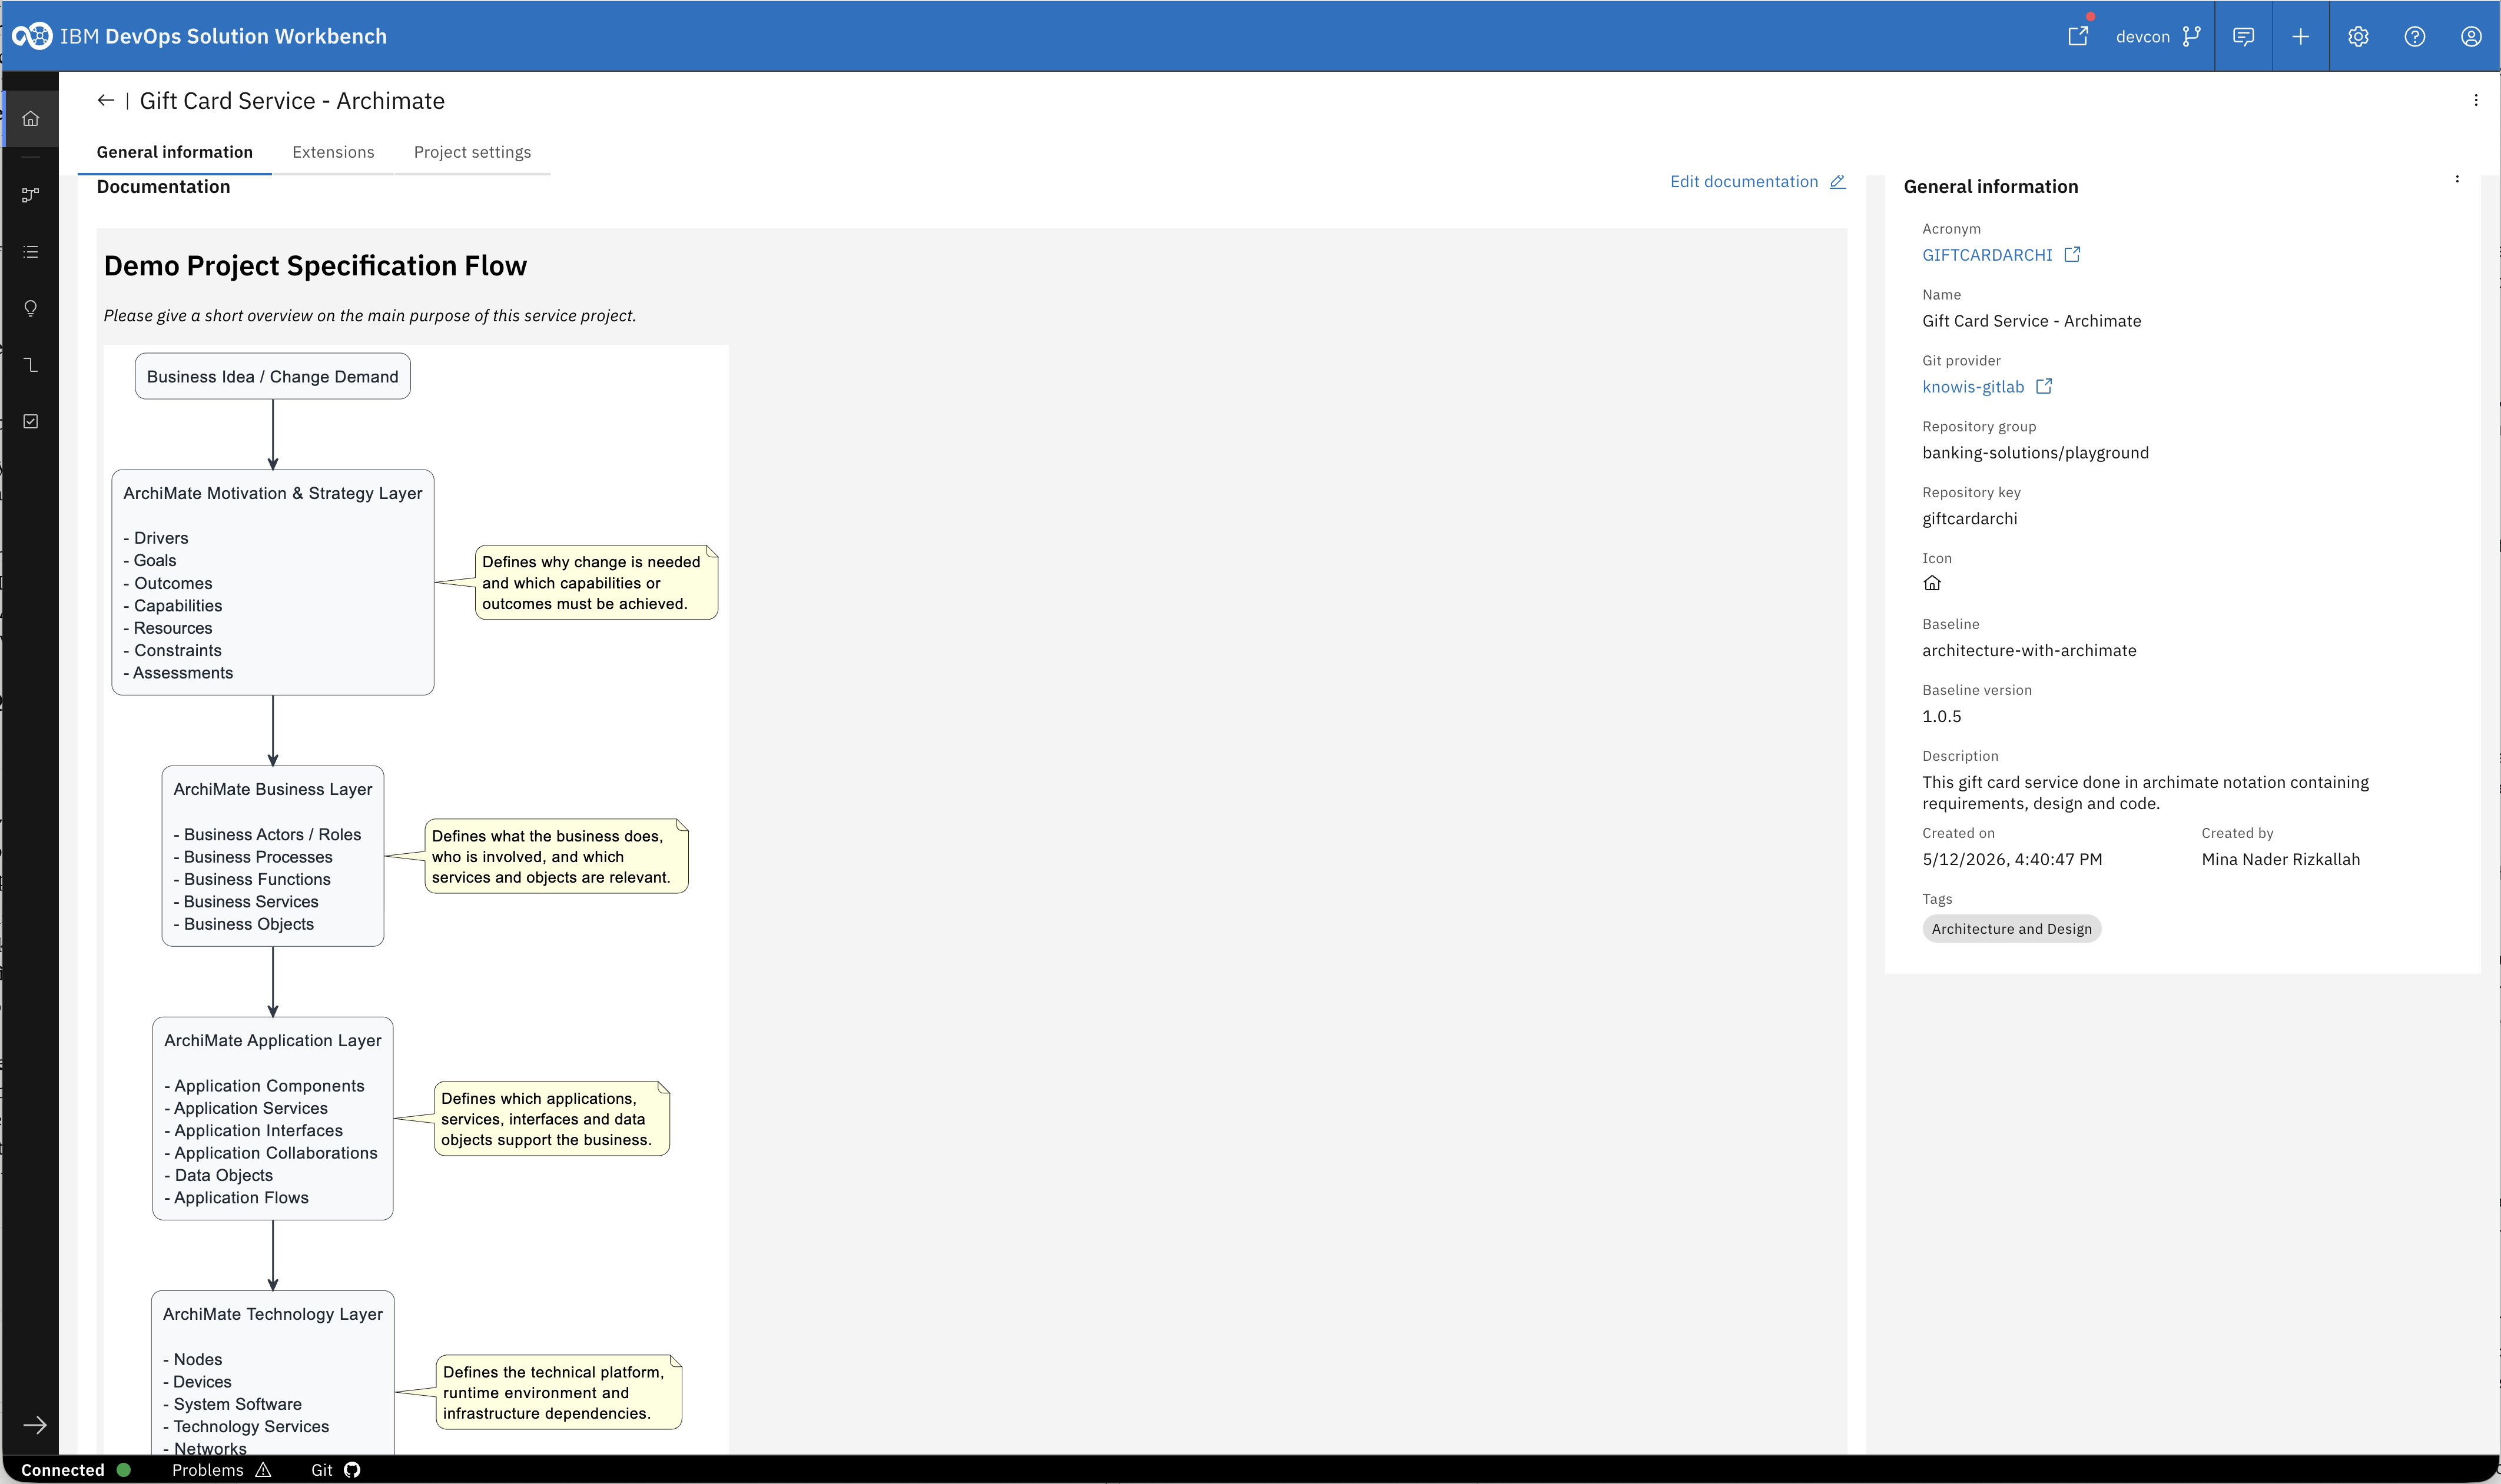Image resolution: width=2501 pixels, height=1484 pixels.
Task: Open the list view sidebar icon
Action: click(x=31, y=252)
